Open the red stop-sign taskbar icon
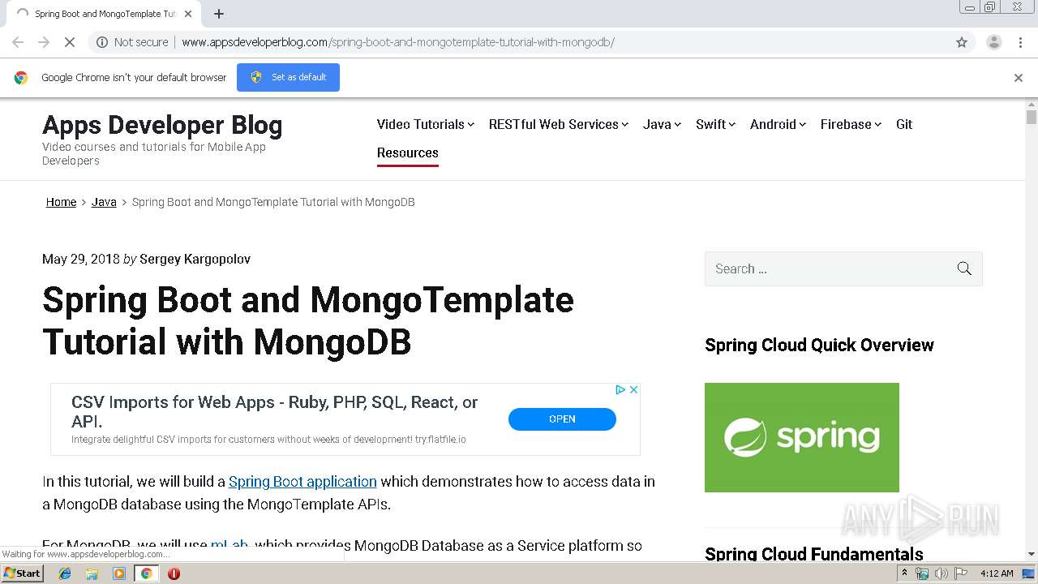This screenshot has width=1038, height=584. pos(174,573)
